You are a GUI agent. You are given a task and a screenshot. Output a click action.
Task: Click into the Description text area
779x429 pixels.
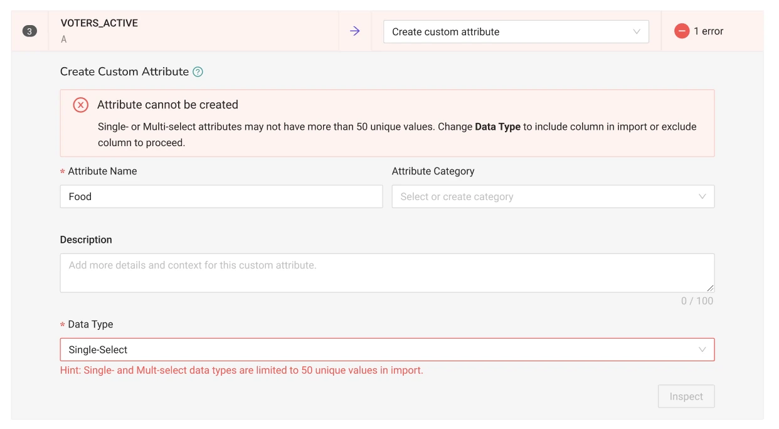click(387, 273)
